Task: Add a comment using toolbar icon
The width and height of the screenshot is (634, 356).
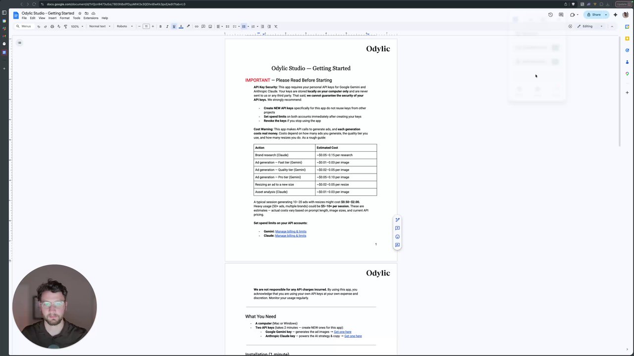Action: (x=203, y=26)
